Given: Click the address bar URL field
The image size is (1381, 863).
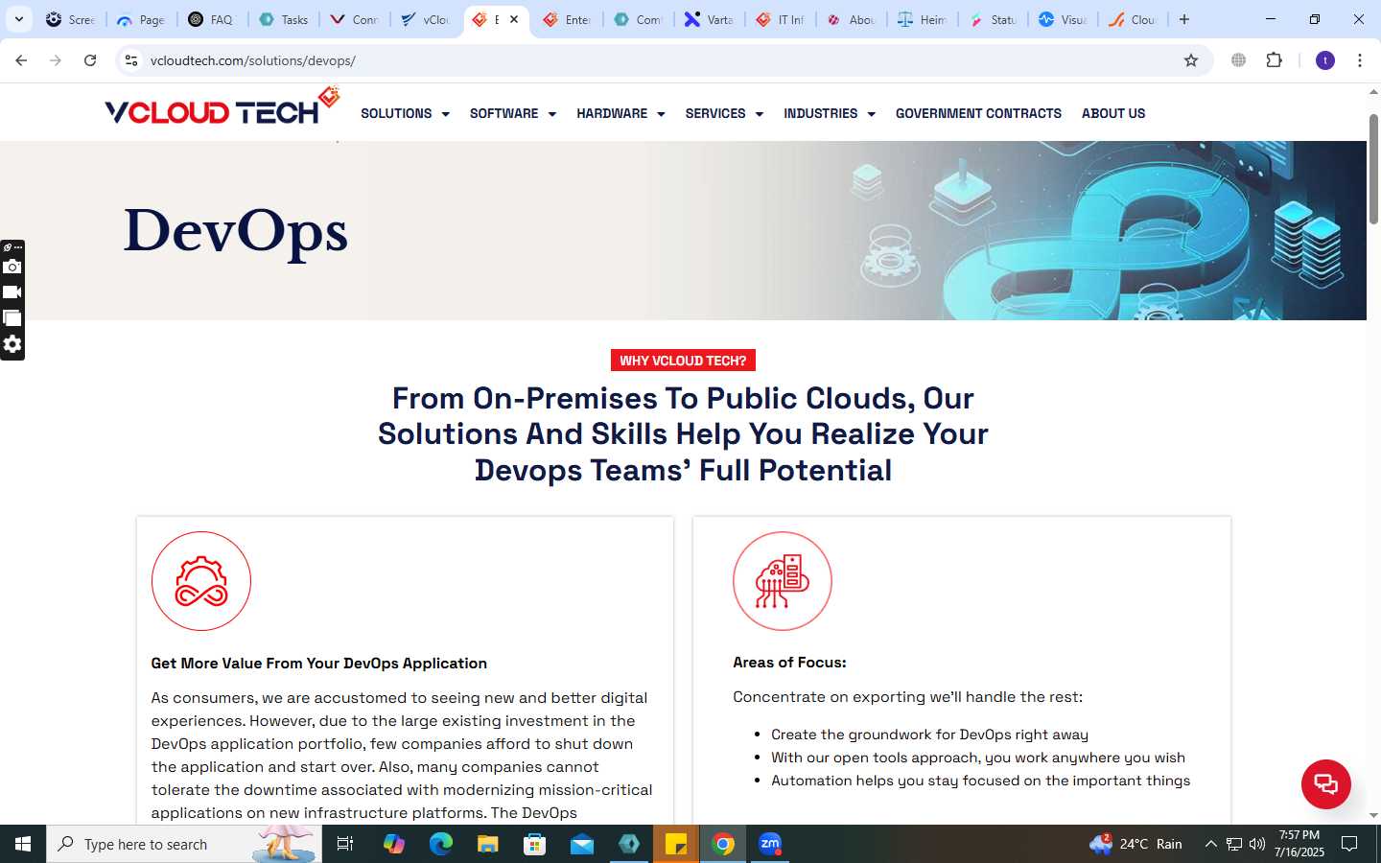Looking at the screenshot, I should tap(662, 60).
